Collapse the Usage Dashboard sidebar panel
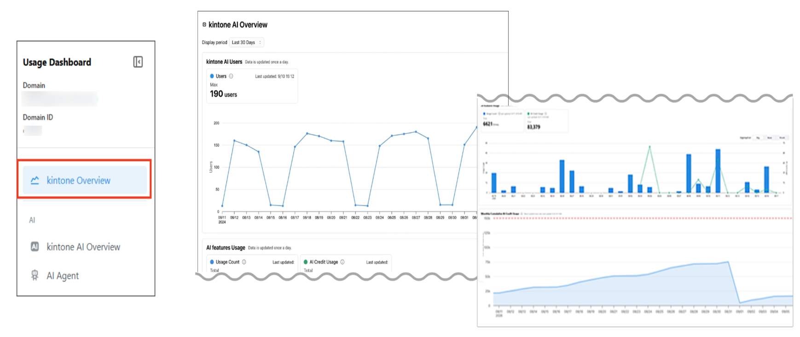Screen dimensions: 800x337 tap(138, 62)
